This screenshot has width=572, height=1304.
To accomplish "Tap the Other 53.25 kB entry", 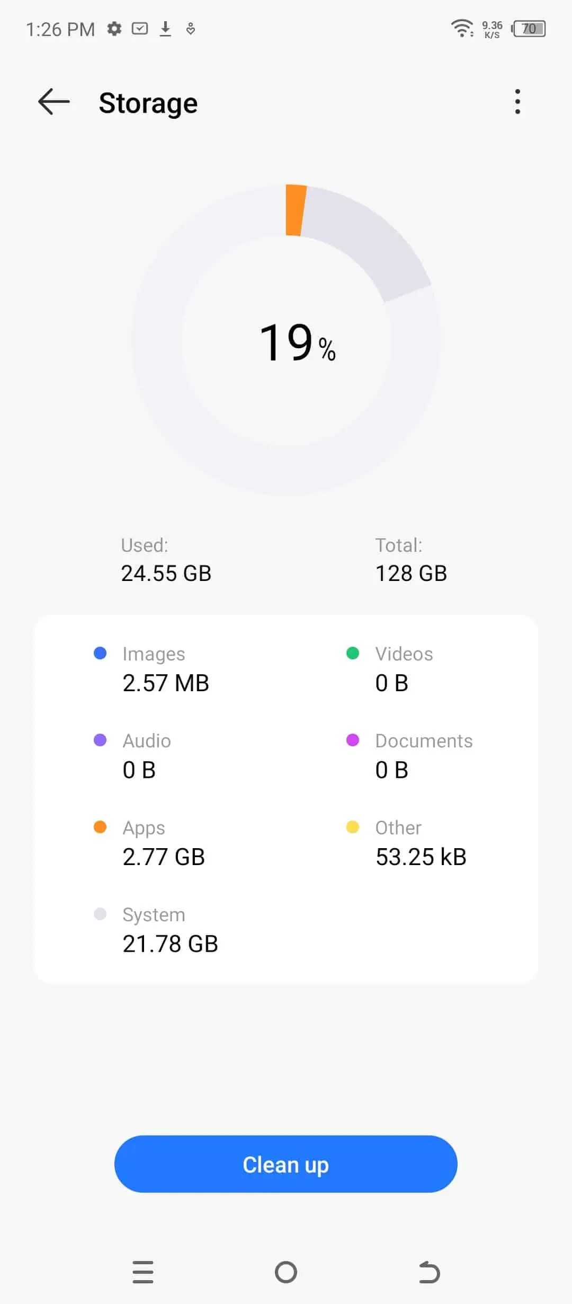I will point(421,843).
